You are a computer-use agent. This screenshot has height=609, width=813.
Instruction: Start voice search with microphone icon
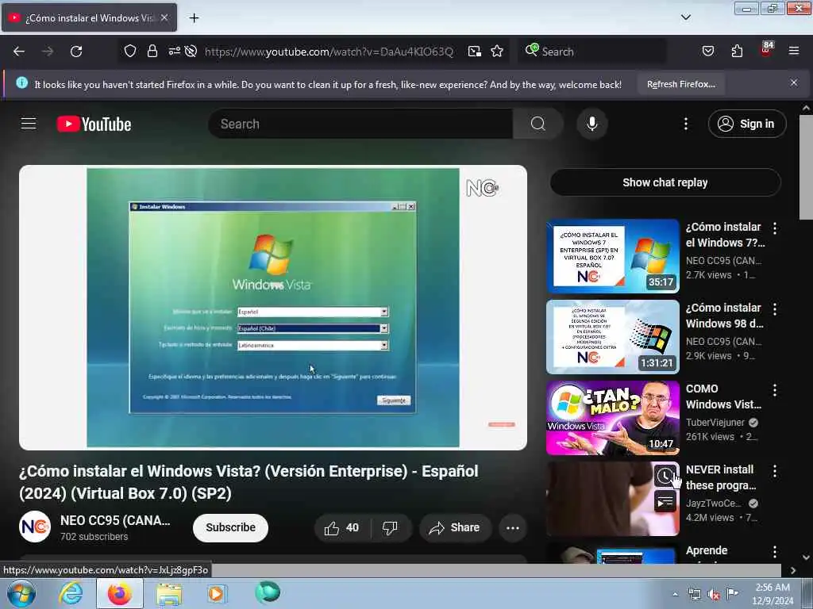(592, 124)
